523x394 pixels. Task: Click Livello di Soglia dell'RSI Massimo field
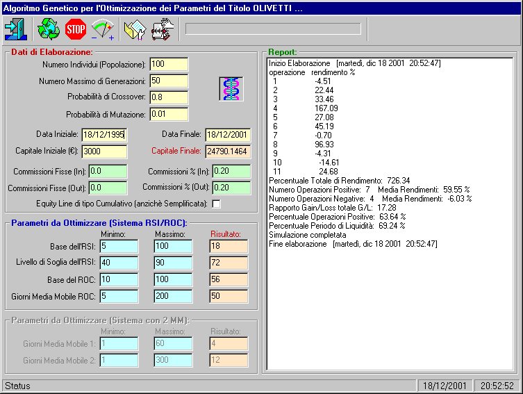pos(173,263)
